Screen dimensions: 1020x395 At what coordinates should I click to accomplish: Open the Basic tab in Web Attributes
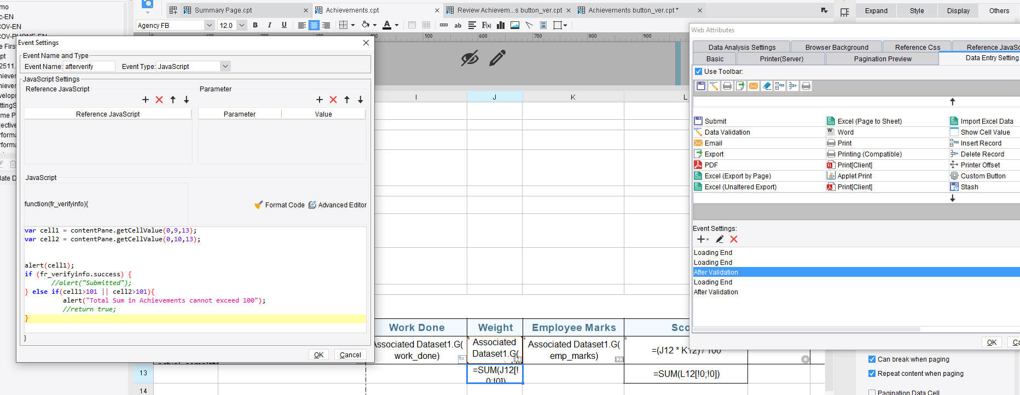(x=715, y=59)
